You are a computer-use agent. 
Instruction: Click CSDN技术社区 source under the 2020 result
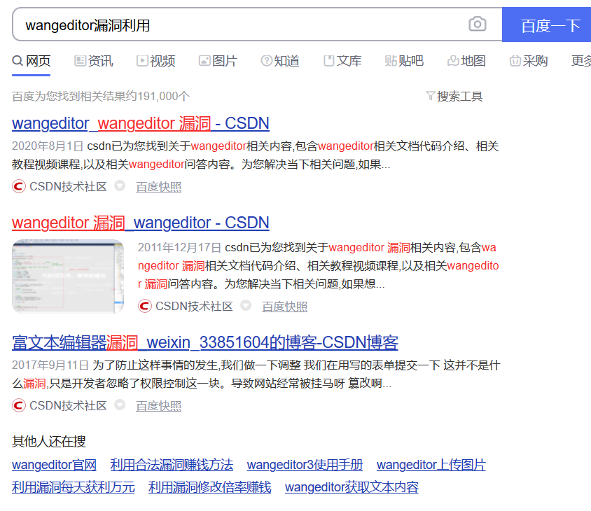(68, 186)
